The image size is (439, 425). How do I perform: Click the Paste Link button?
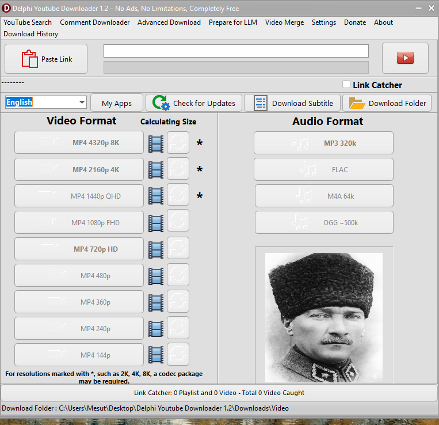coord(46,59)
